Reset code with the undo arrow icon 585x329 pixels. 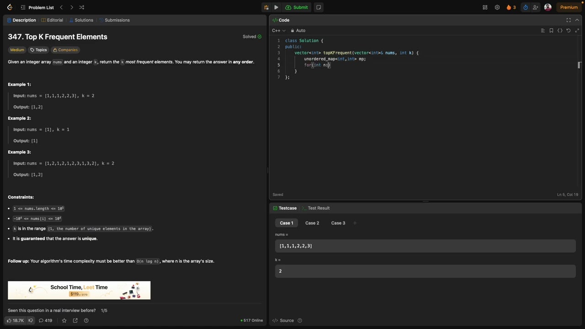[x=569, y=31]
